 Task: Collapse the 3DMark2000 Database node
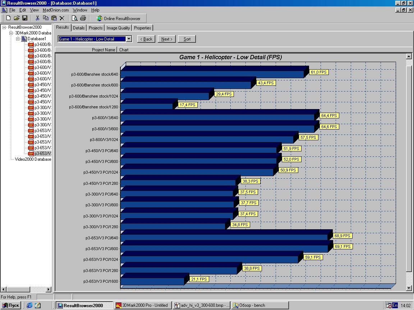point(11,33)
